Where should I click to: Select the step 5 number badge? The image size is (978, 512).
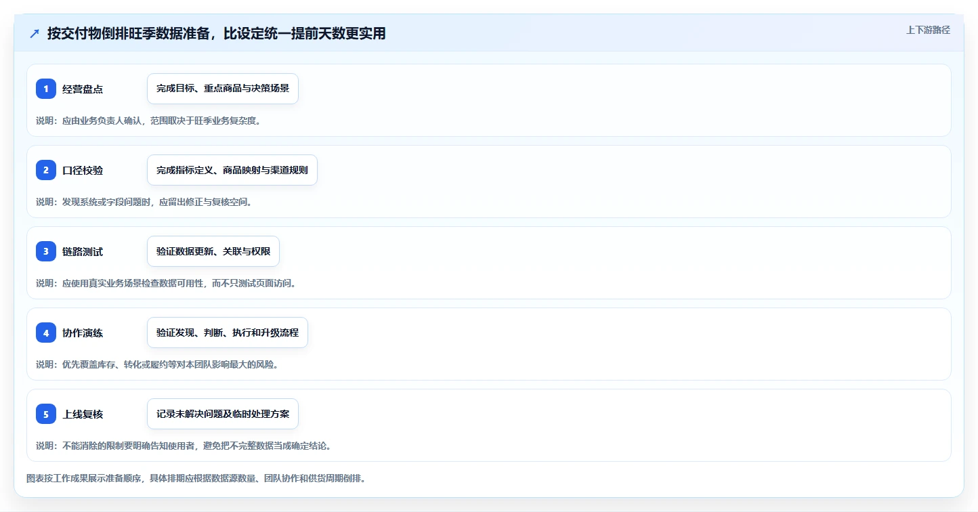(x=46, y=414)
